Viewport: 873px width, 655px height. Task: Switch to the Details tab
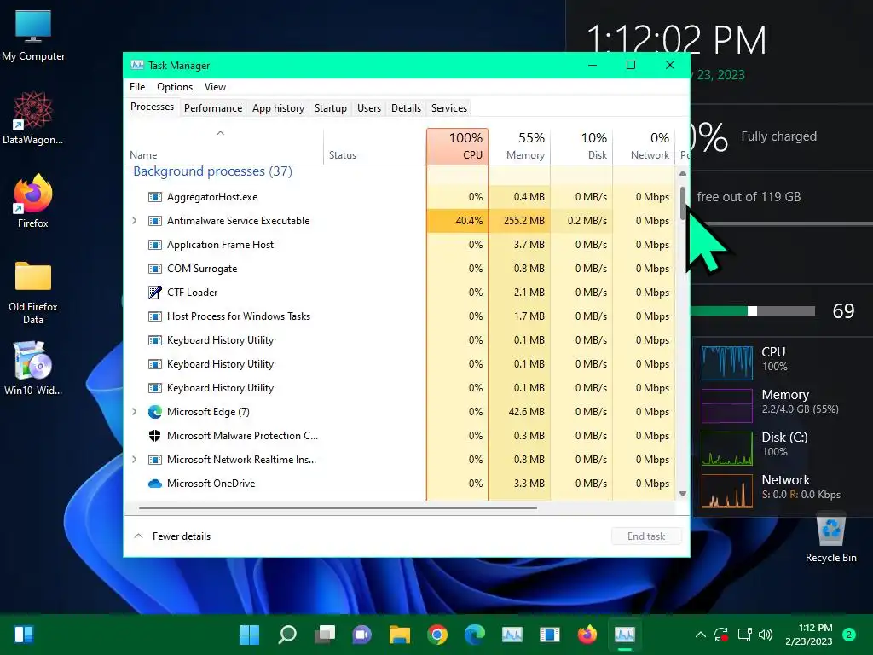406,108
